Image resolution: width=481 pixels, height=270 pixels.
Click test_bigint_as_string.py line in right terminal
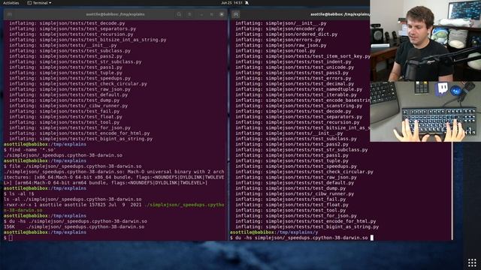click(x=307, y=226)
